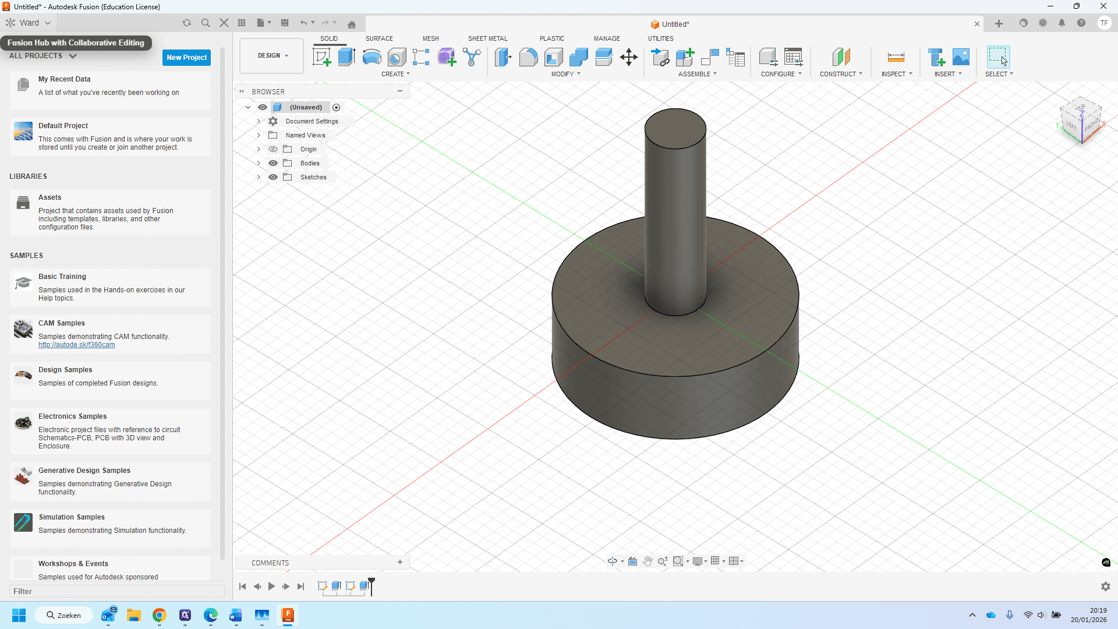Choose the Revolve tool

(x=372, y=57)
